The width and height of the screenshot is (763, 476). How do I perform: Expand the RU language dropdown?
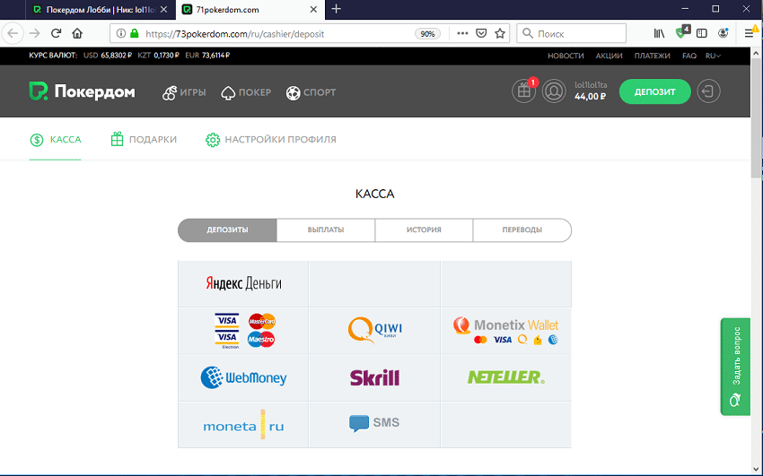click(713, 56)
